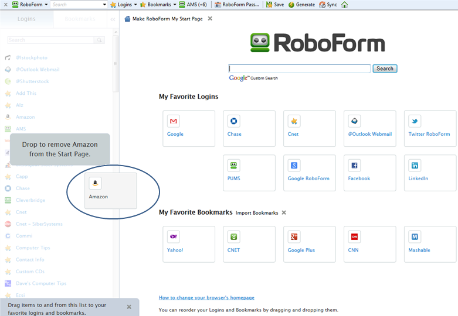Collapse the sidebar with the double chevron

click(x=113, y=19)
